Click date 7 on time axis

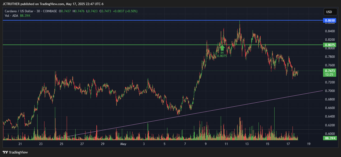tap(185, 144)
